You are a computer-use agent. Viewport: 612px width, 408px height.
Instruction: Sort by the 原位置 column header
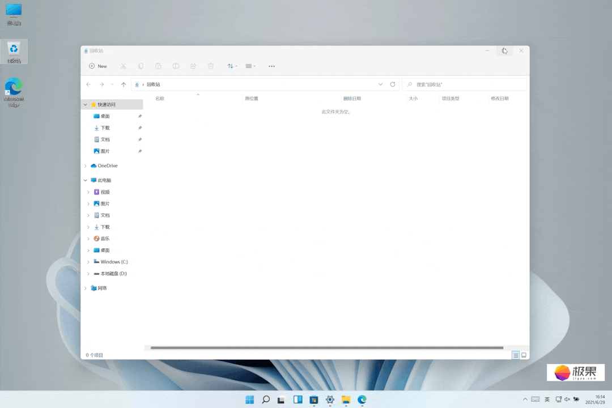(x=252, y=99)
